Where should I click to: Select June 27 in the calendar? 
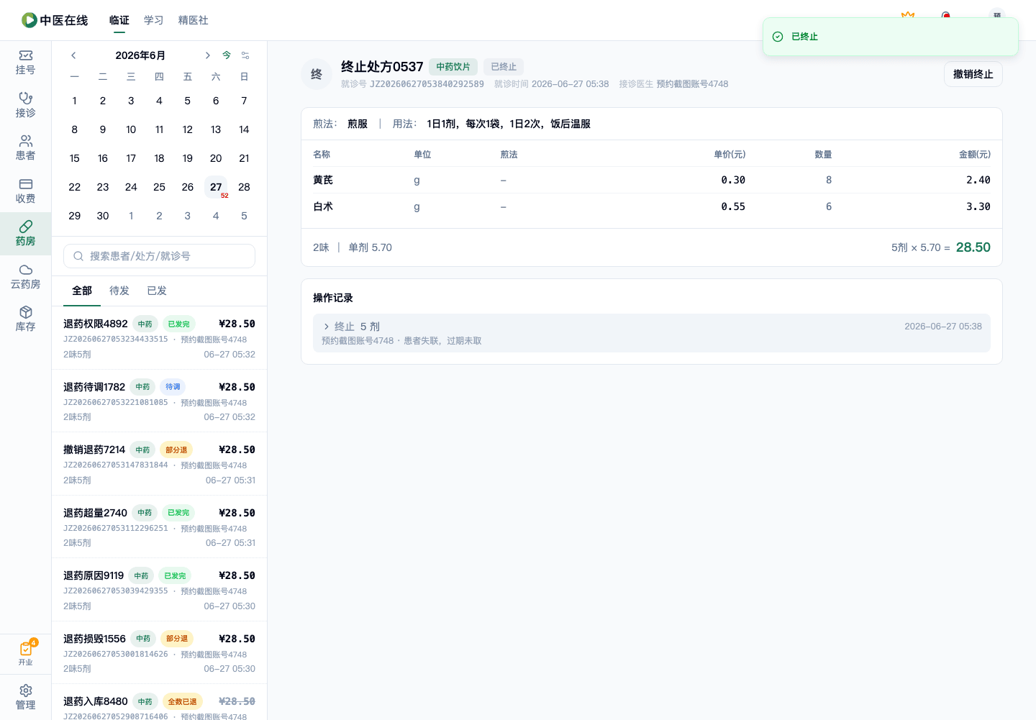pyautogui.click(x=216, y=187)
